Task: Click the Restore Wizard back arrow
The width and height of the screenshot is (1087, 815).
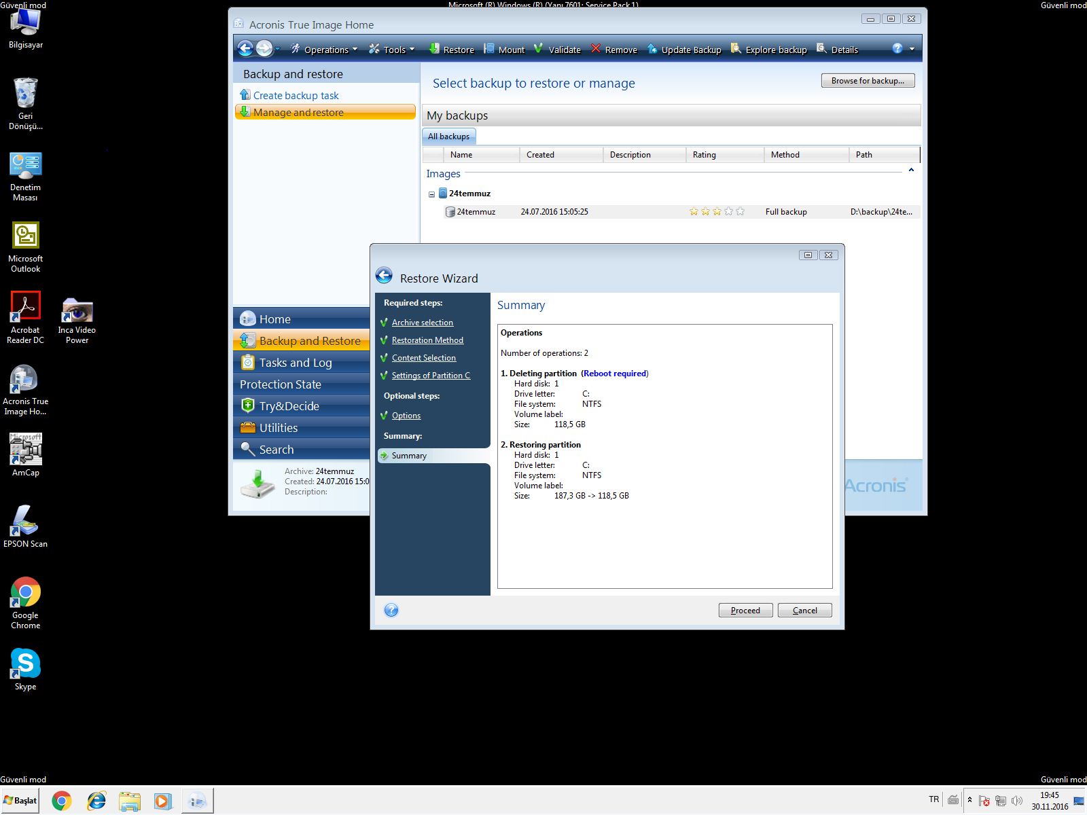Action: click(384, 275)
